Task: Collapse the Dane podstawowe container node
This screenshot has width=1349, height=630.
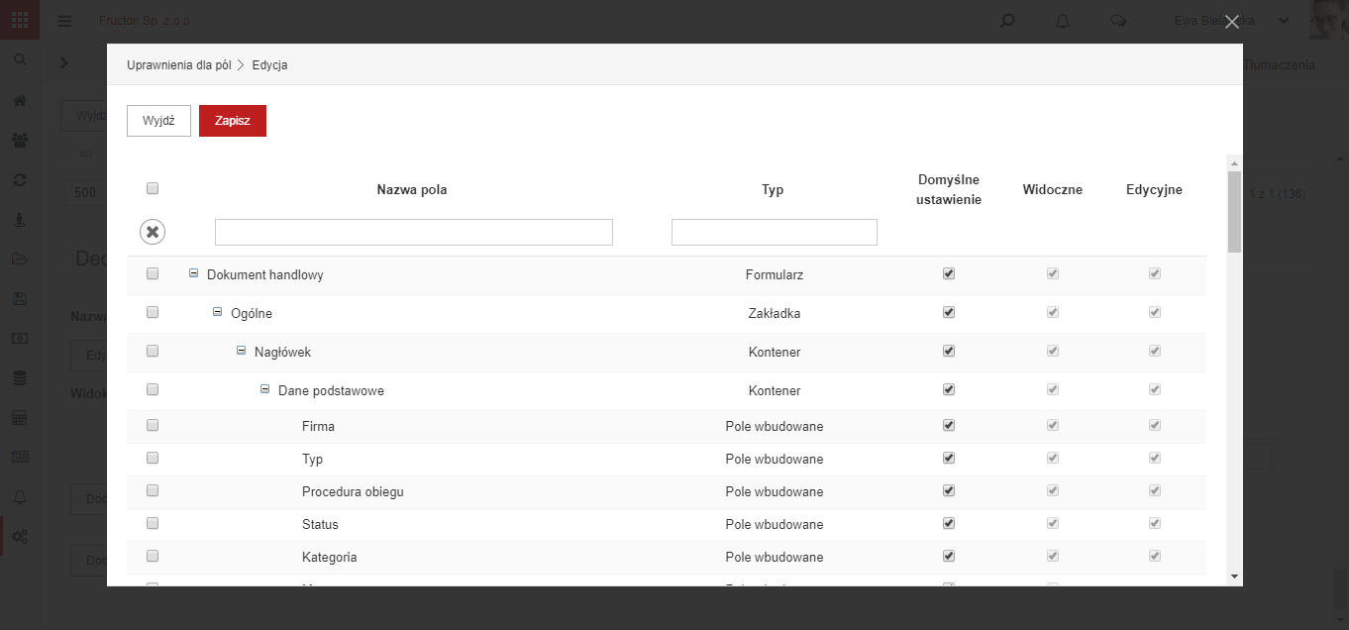Action: (265, 389)
